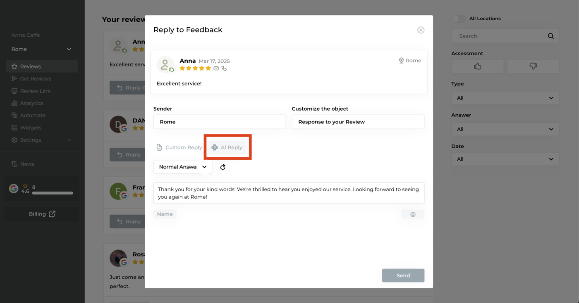Open the Billing external link

point(42,214)
